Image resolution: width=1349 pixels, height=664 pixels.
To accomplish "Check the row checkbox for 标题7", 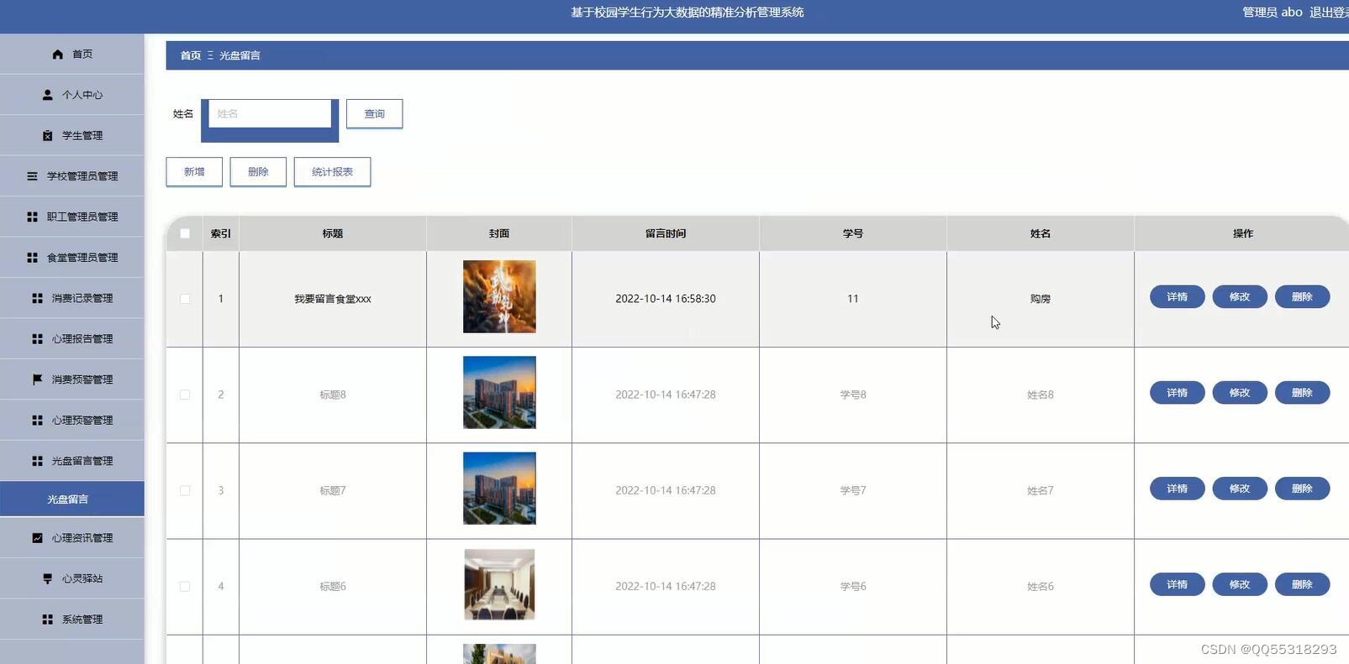I will click(x=185, y=490).
